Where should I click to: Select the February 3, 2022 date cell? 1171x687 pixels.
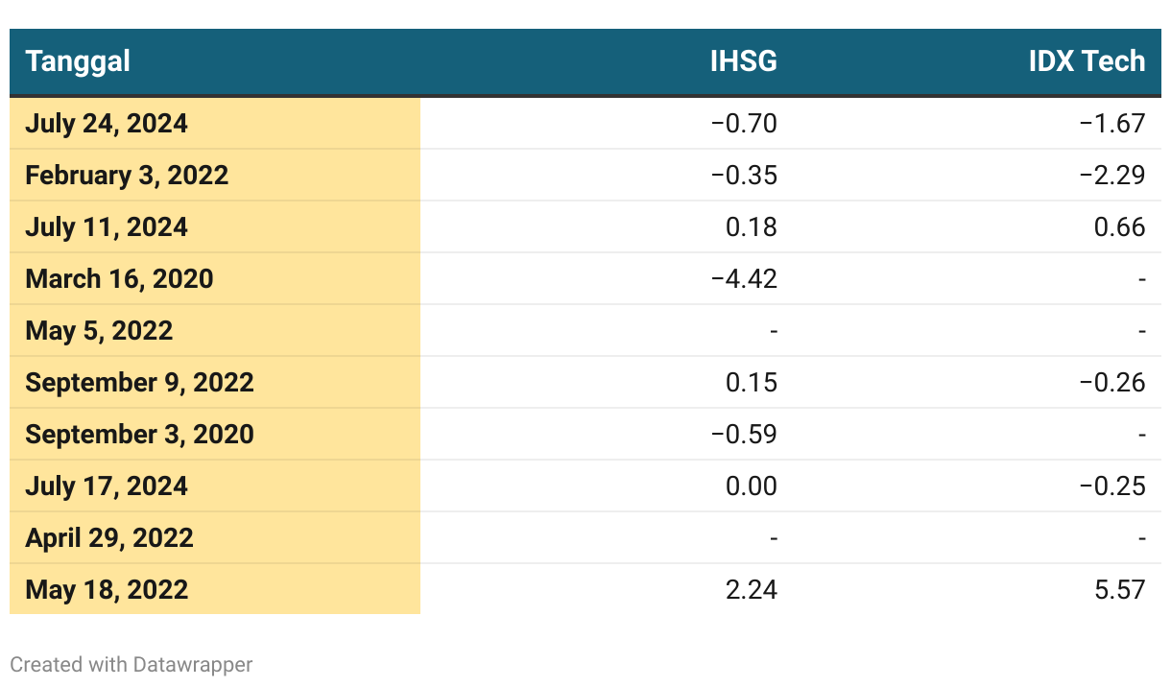pyautogui.click(x=127, y=176)
